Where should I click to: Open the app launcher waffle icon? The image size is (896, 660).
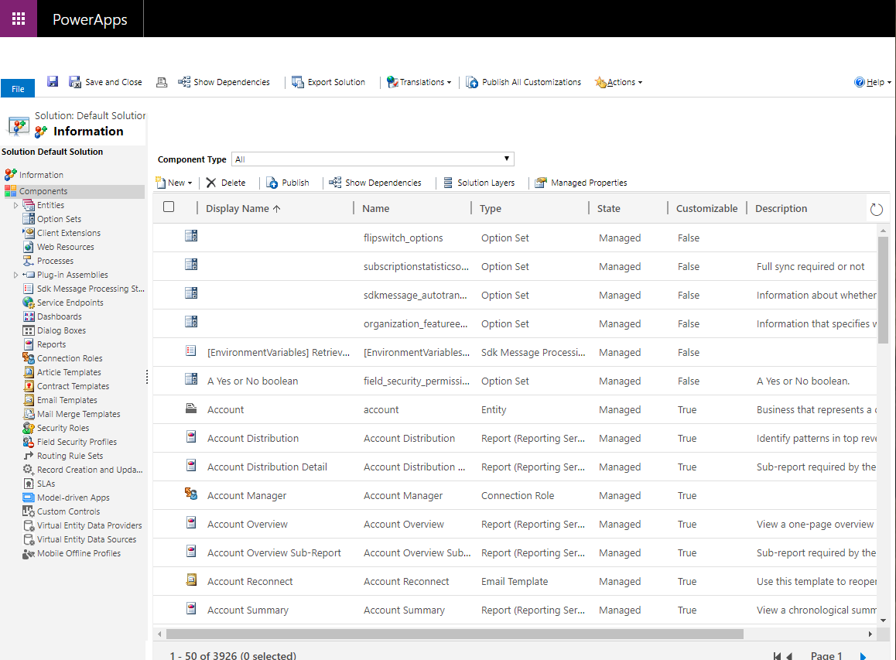coord(19,19)
